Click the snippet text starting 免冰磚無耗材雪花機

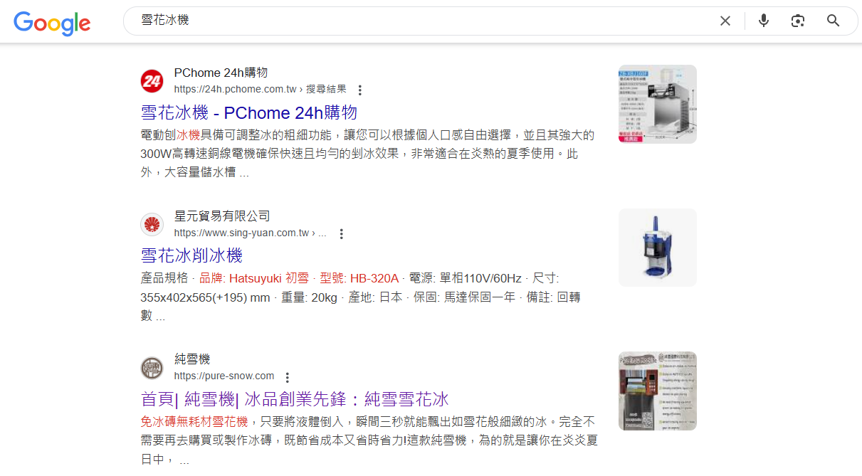tap(369, 440)
